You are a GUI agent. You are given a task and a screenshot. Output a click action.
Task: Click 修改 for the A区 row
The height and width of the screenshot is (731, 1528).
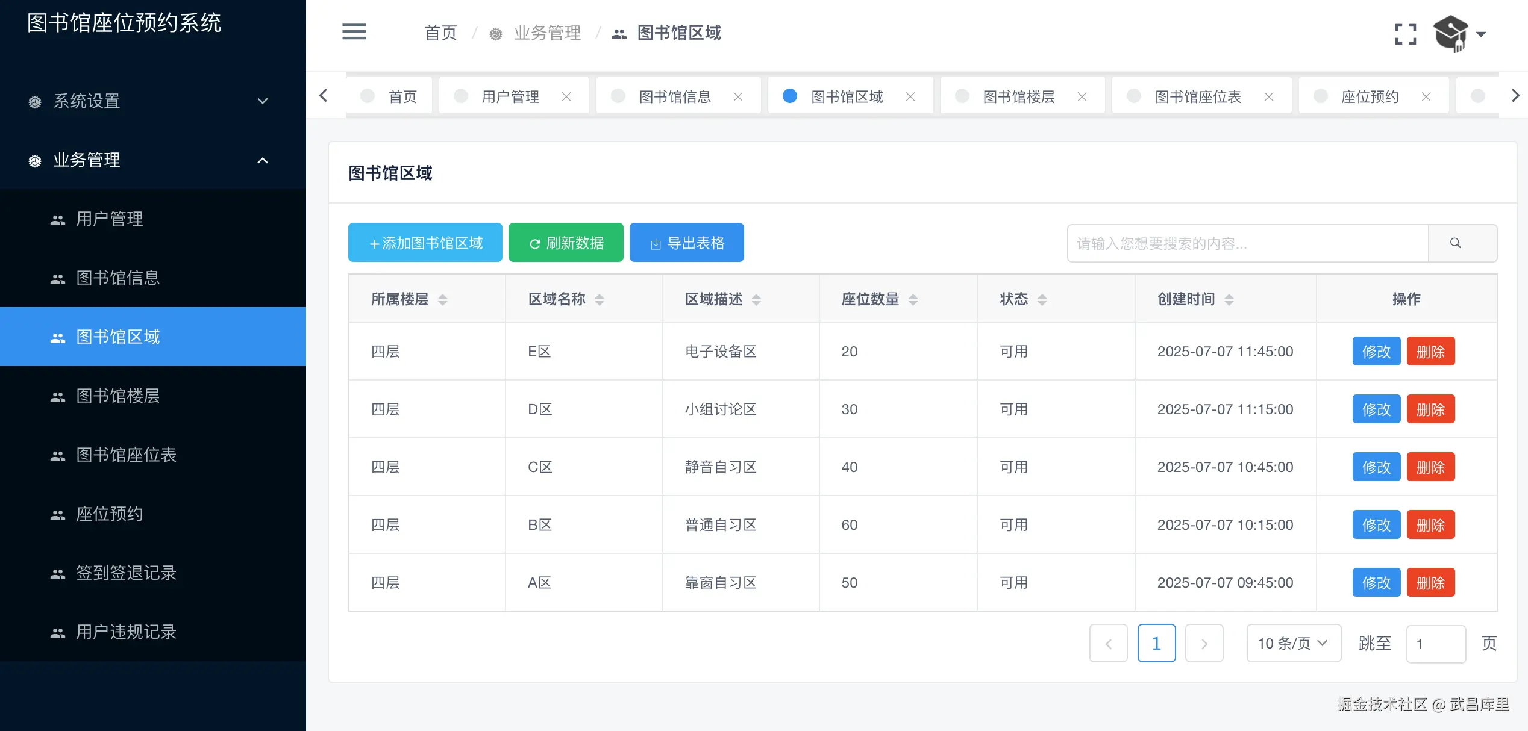tap(1376, 583)
